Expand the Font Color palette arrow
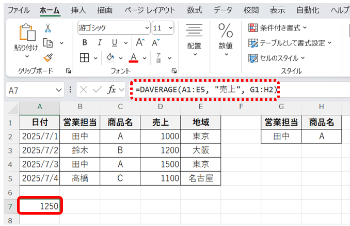The image size is (350, 226). point(145,58)
